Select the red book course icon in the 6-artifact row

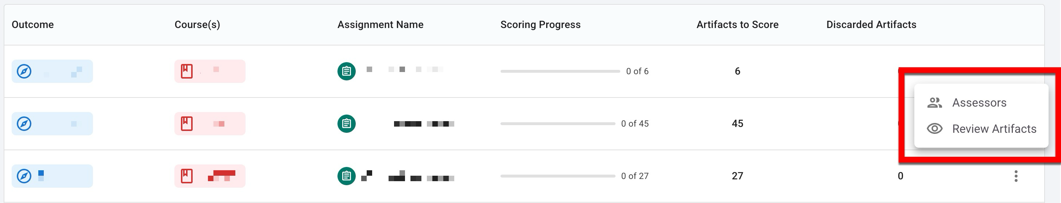(186, 71)
